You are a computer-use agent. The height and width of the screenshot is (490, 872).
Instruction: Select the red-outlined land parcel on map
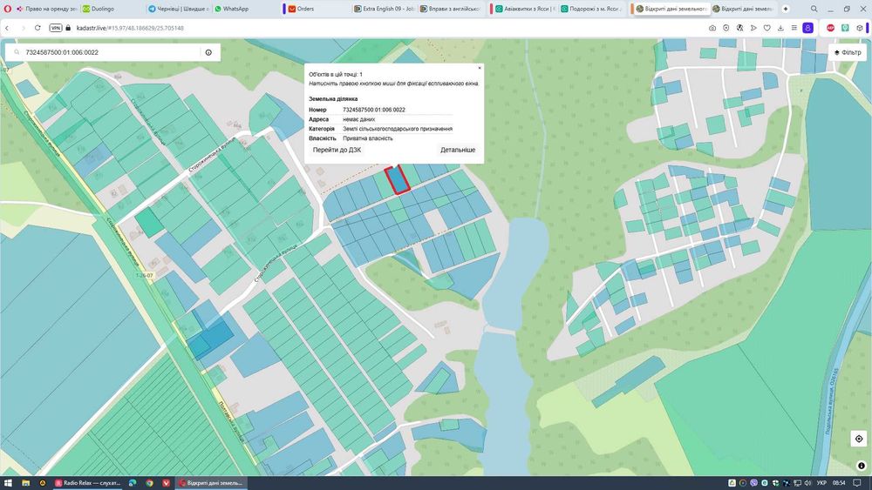pyautogui.click(x=398, y=179)
